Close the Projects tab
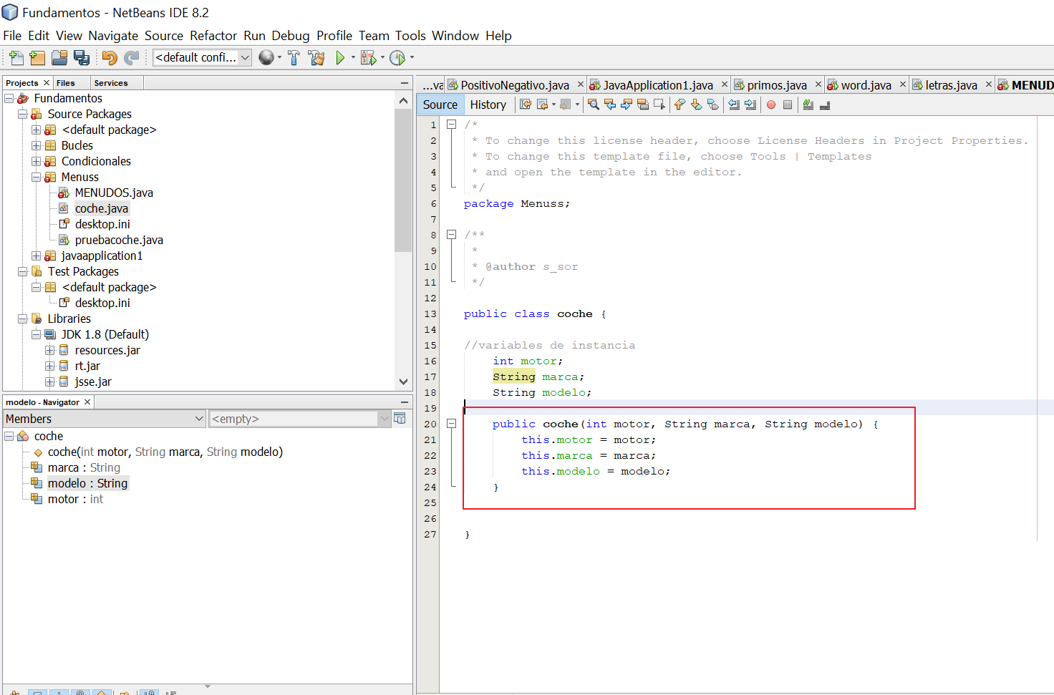 (x=47, y=83)
